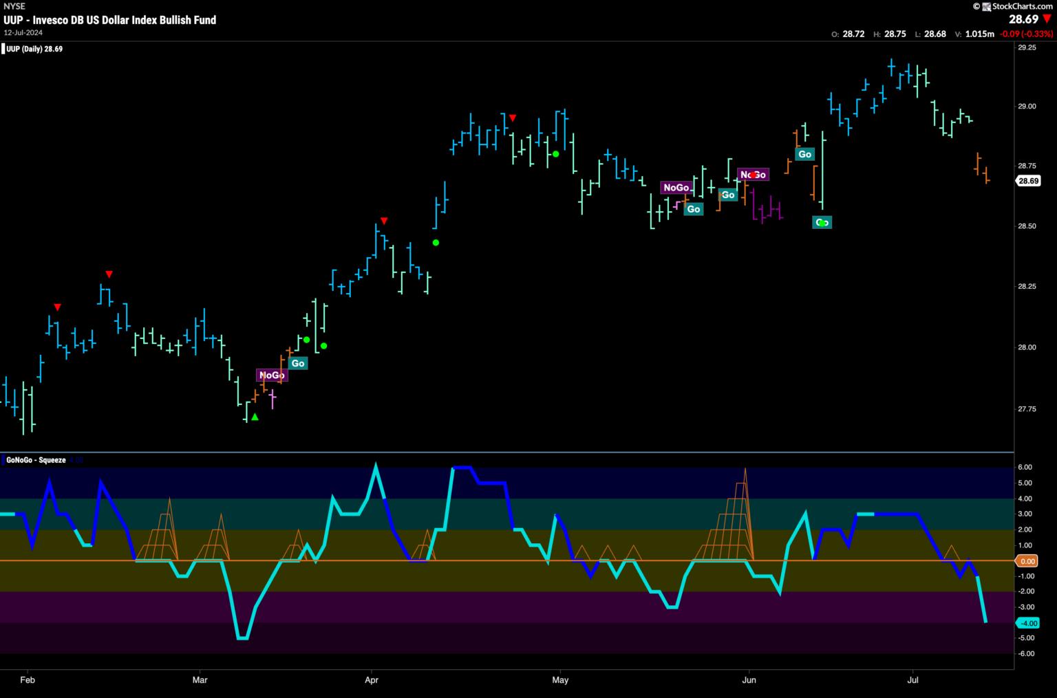Click the volume value 1.015m
Screen dimensions: 1057x698
[980, 34]
